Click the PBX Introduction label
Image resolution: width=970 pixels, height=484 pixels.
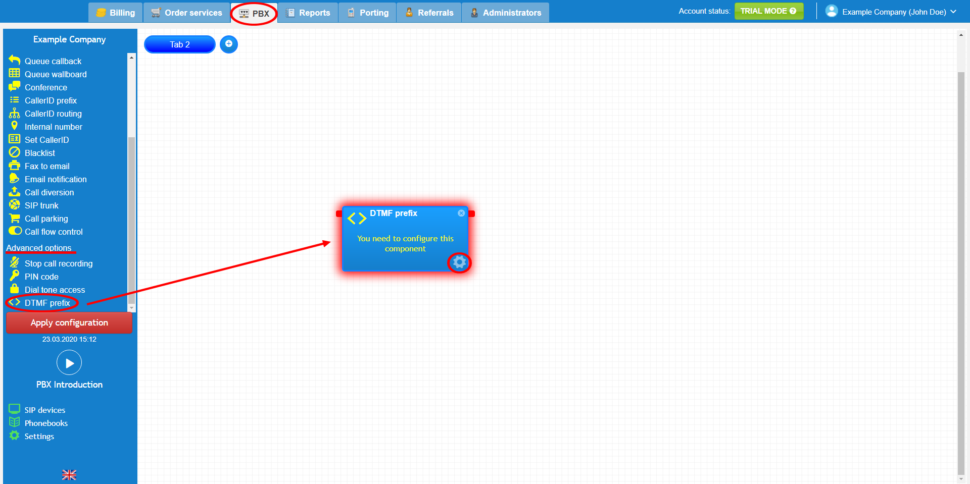click(x=69, y=385)
